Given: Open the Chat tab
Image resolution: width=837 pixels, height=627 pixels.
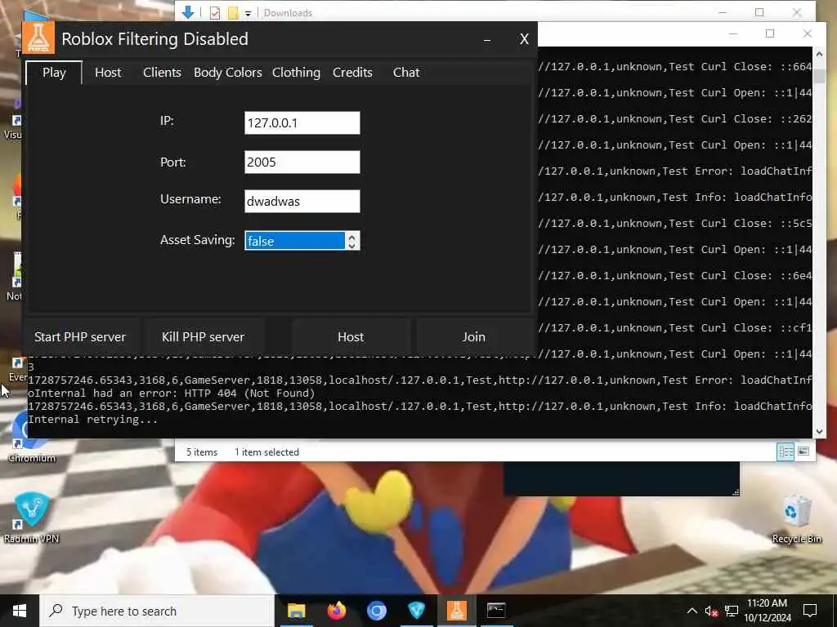Looking at the screenshot, I should coord(406,73).
